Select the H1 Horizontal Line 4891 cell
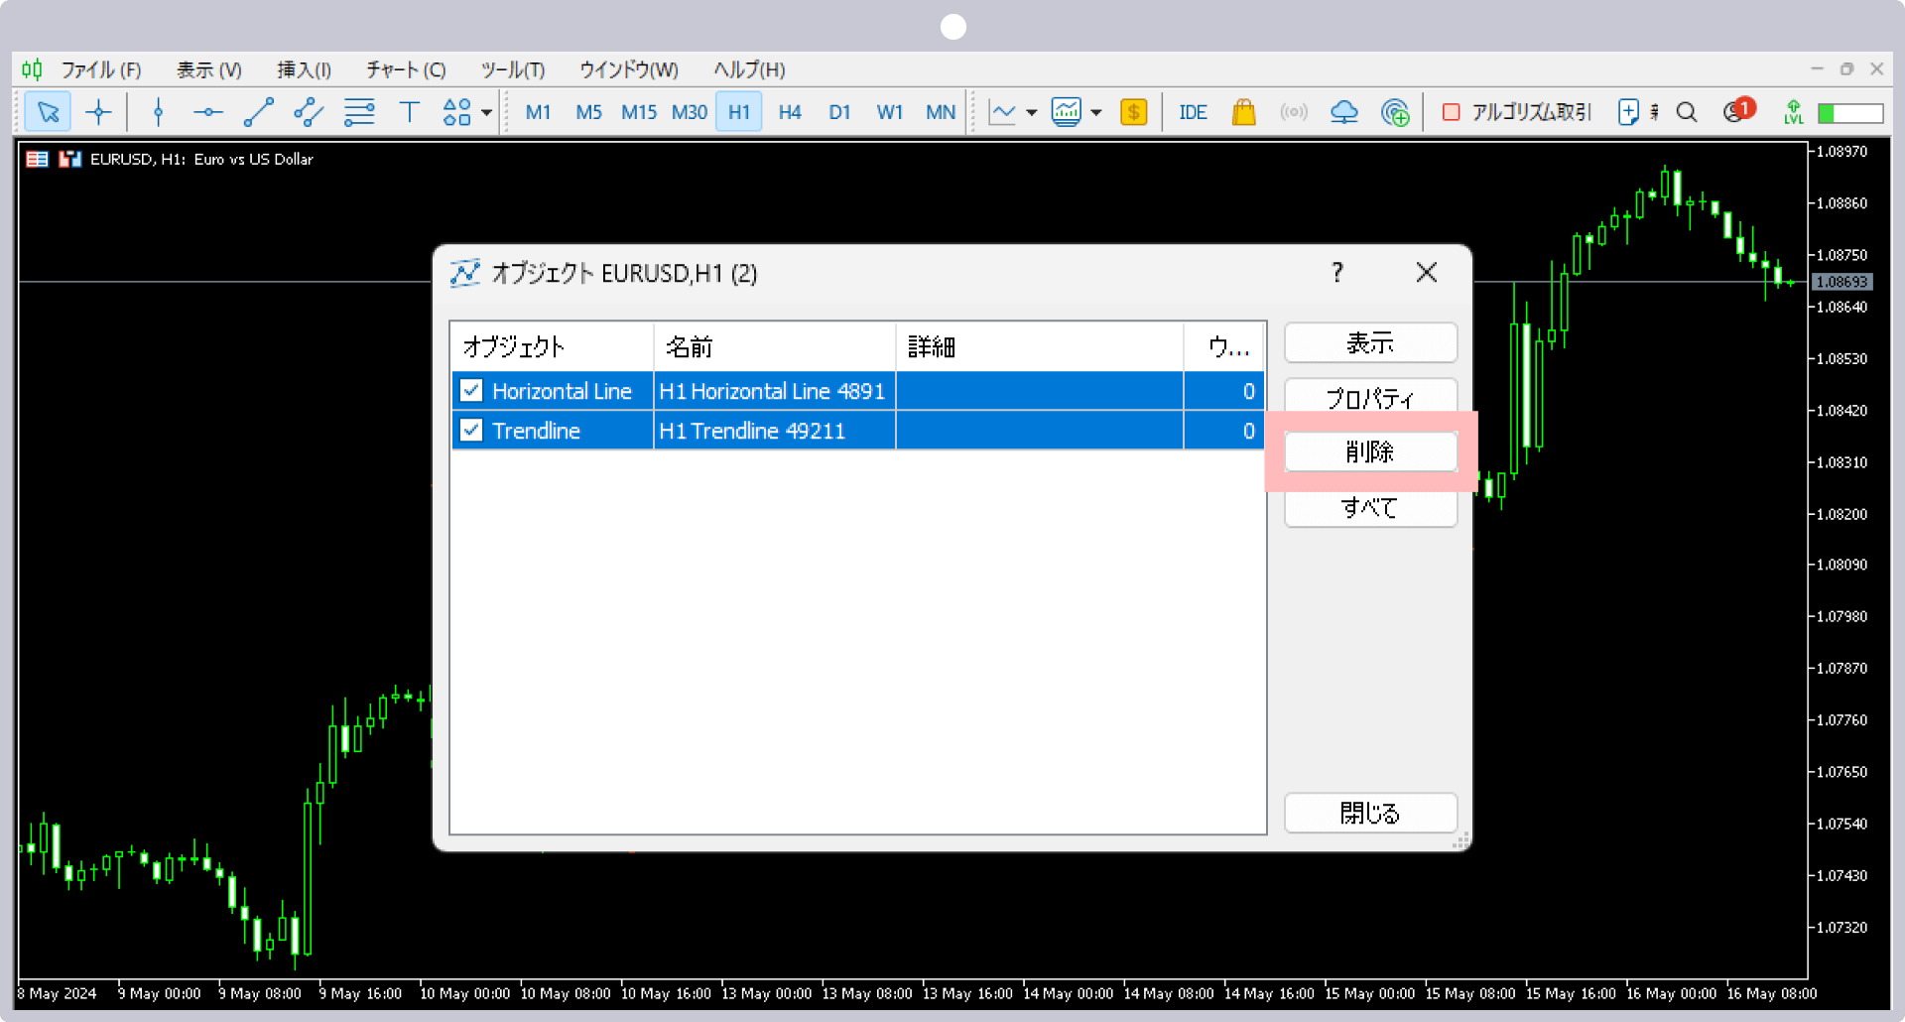 click(775, 391)
